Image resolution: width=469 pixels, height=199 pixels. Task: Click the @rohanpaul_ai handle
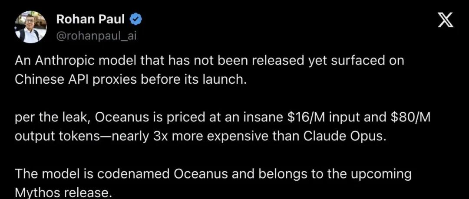pos(96,36)
